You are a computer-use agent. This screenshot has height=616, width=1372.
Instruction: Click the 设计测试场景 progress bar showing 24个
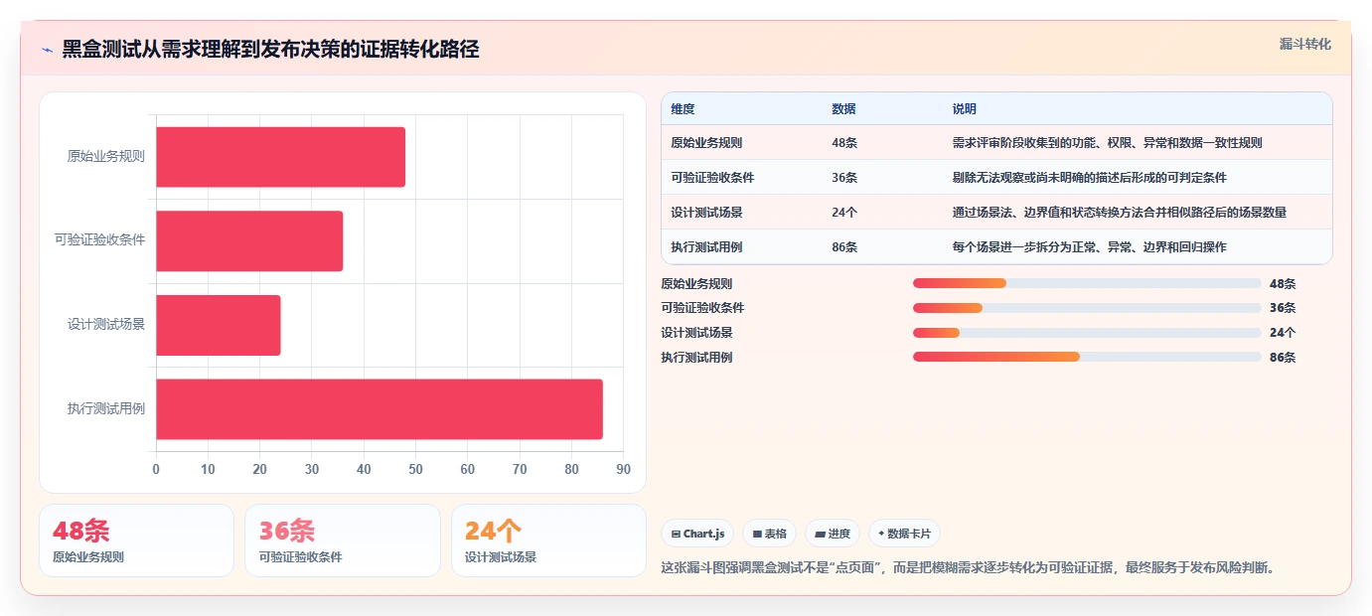(1087, 333)
